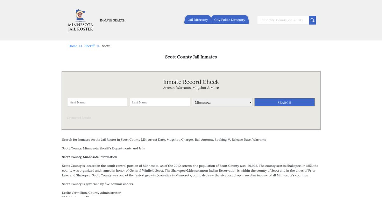Open the Inmate Search menu link
This screenshot has width=382, height=197.
[x=112, y=20]
